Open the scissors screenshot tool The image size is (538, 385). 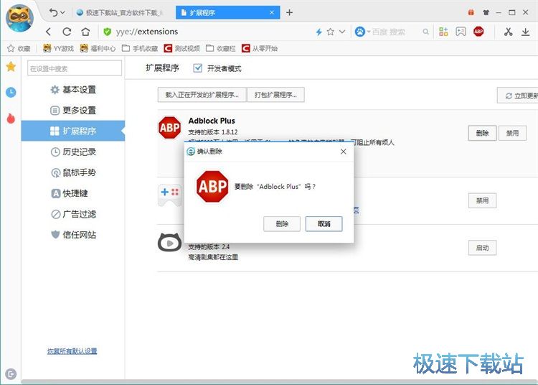click(508, 32)
